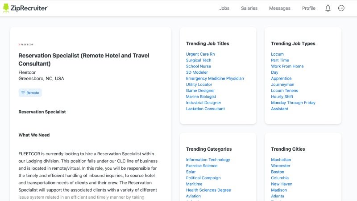The image size is (357, 201).
Task: Open Part Time job type link
Action: coord(280,60)
